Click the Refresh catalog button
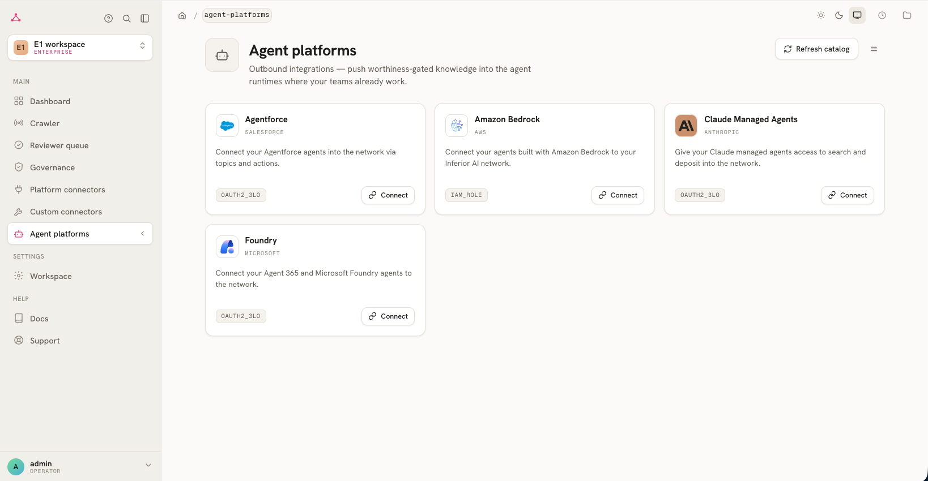Viewport: 928px width, 481px height. 816,49
